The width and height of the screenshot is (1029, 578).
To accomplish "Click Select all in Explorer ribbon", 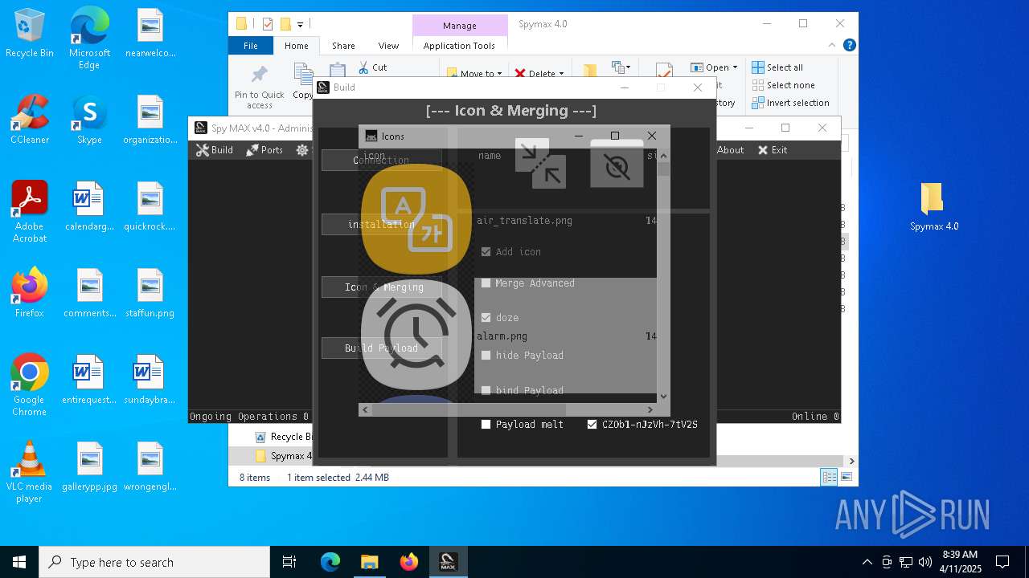I will 777,67.
